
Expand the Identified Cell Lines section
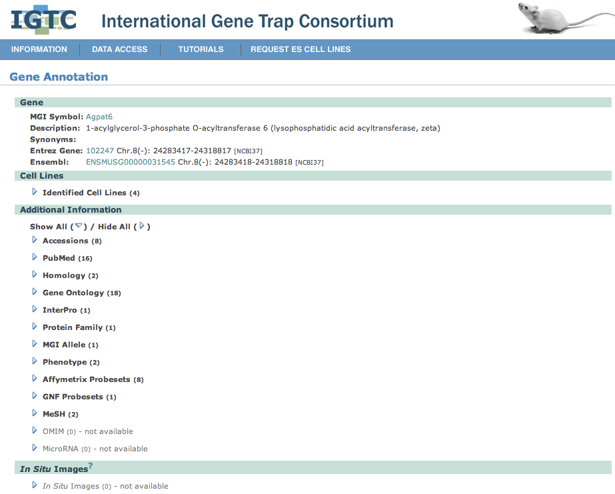coord(35,192)
